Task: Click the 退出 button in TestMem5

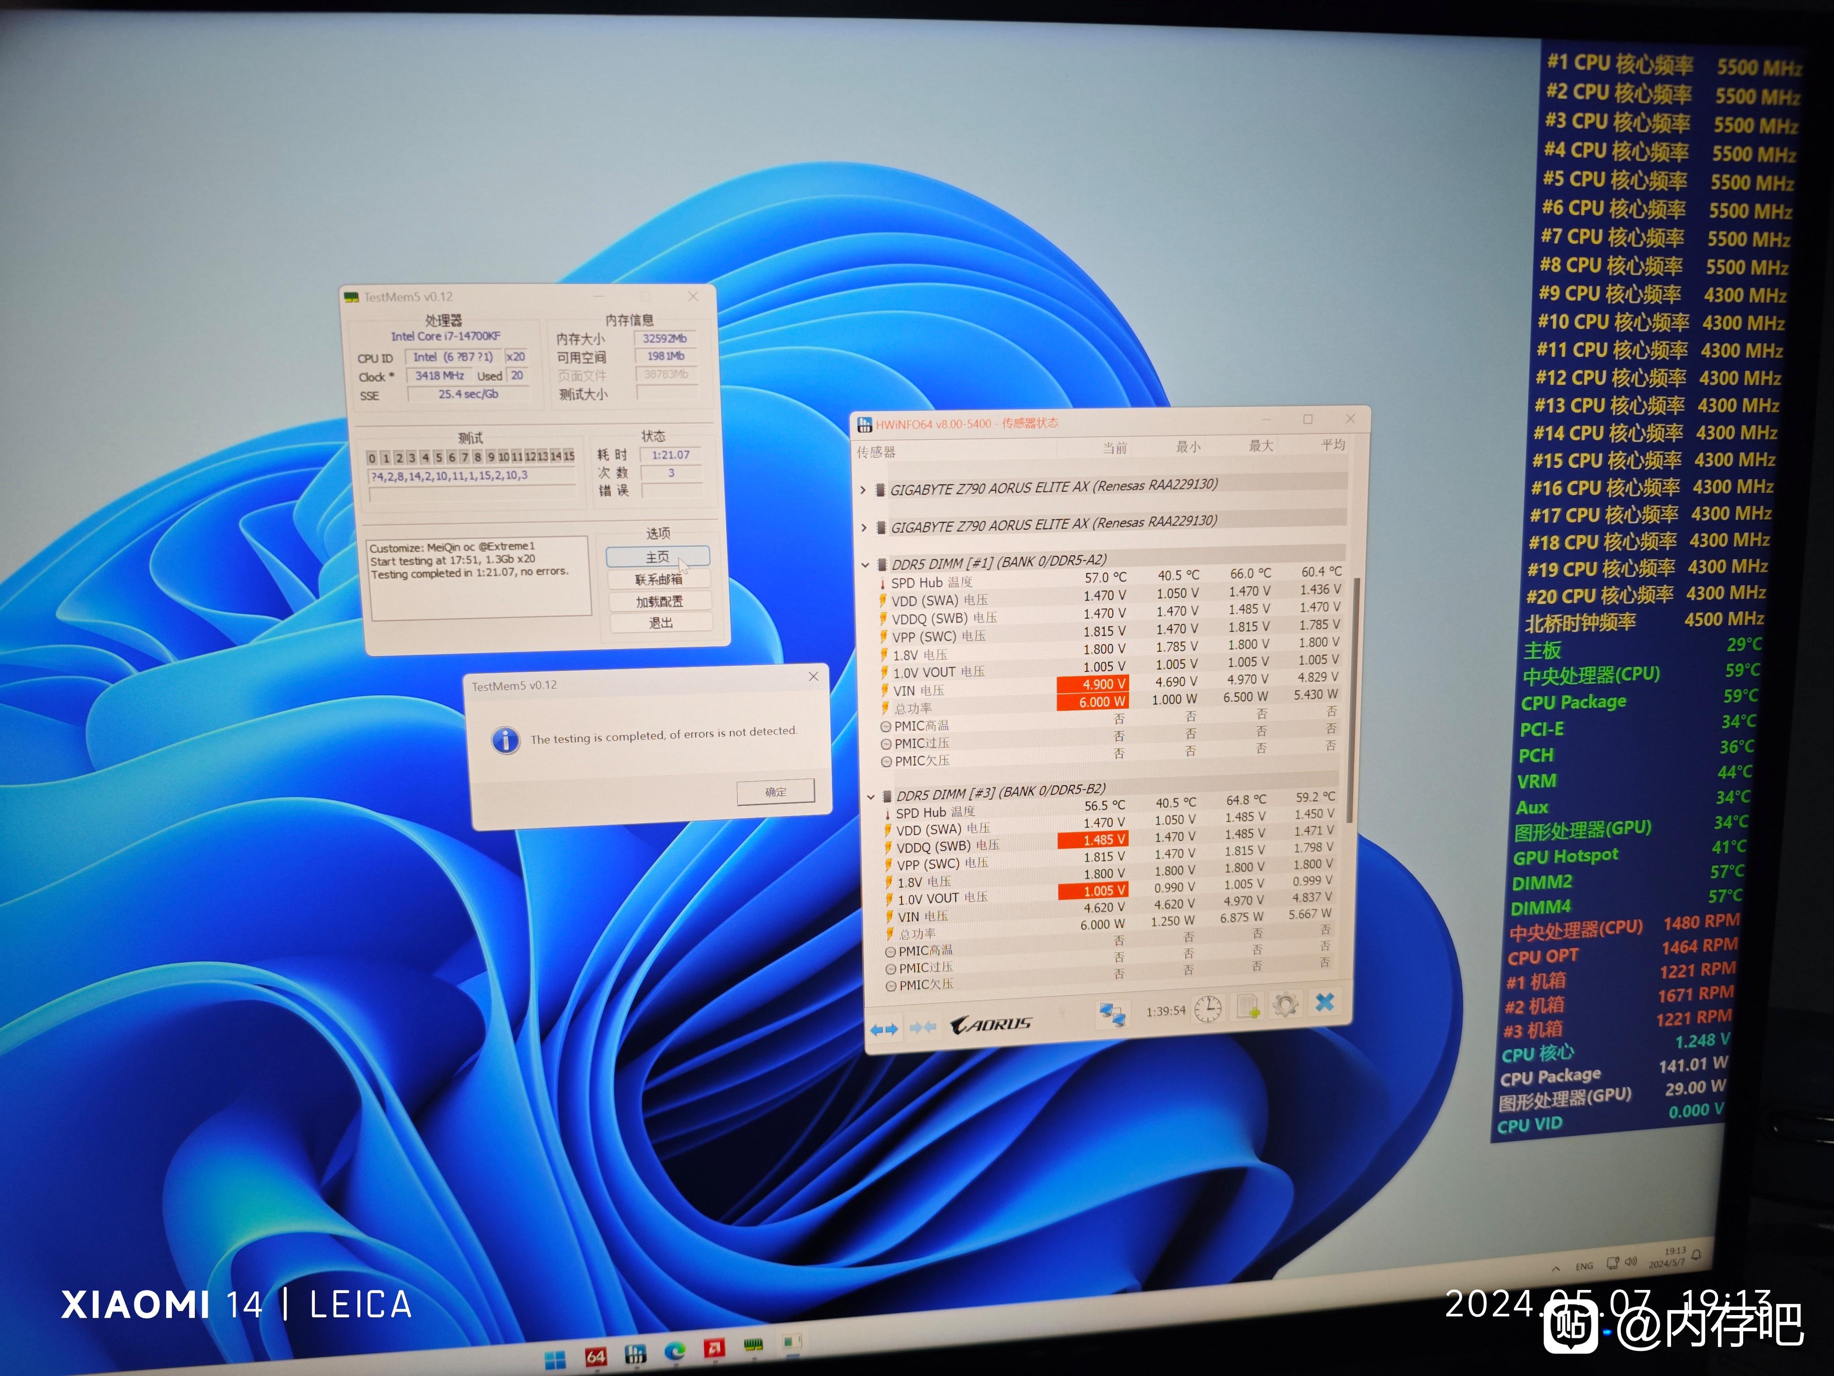Action: (x=661, y=622)
